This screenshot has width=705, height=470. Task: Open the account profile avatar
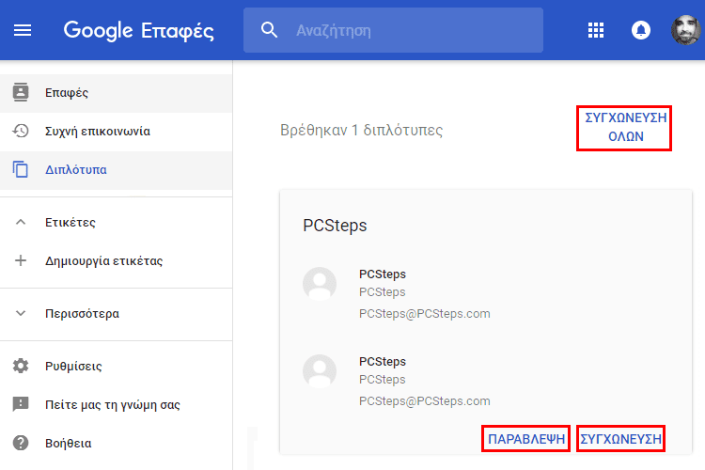(x=685, y=30)
